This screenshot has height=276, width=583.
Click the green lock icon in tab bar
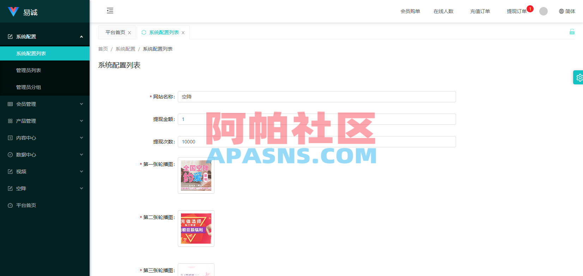572,32
